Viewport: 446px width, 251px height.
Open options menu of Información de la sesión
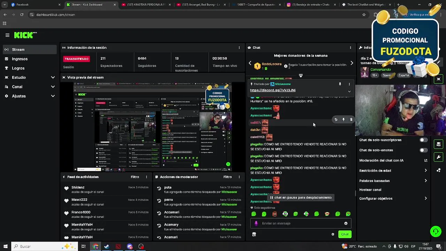239,47
